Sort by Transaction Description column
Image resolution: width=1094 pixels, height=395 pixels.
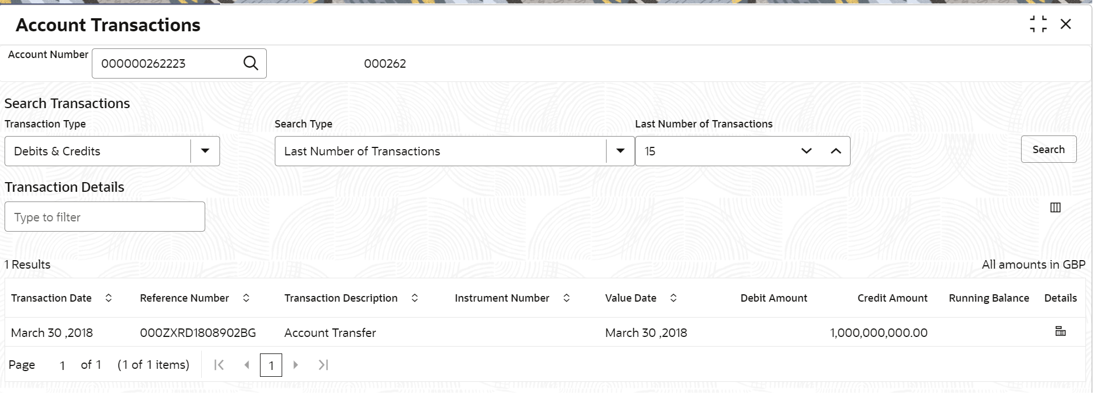(x=415, y=298)
